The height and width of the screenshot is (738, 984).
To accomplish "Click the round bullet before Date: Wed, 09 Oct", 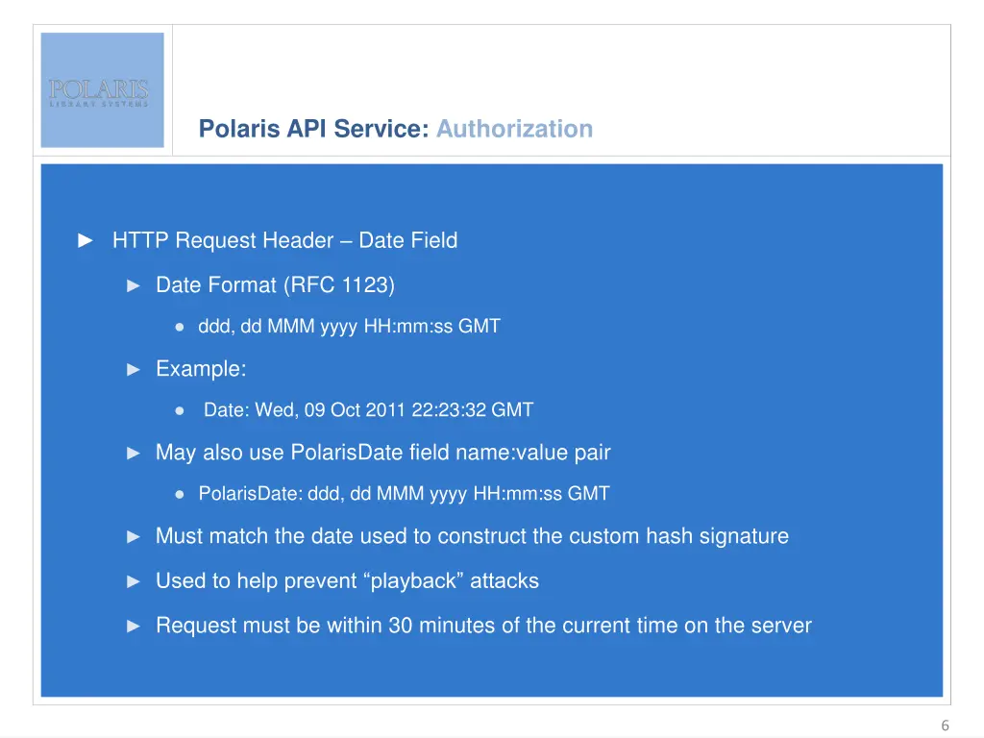I will [x=180, y=410].
